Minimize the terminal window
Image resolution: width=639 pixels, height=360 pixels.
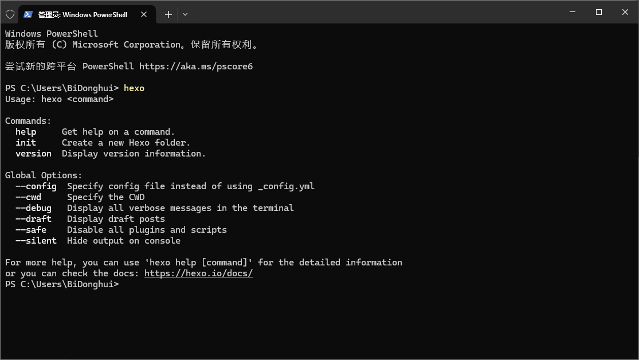click(572, 12)
